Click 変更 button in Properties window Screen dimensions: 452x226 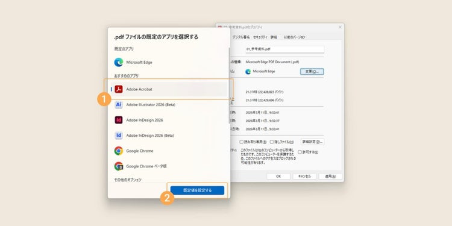coord(312,71)
